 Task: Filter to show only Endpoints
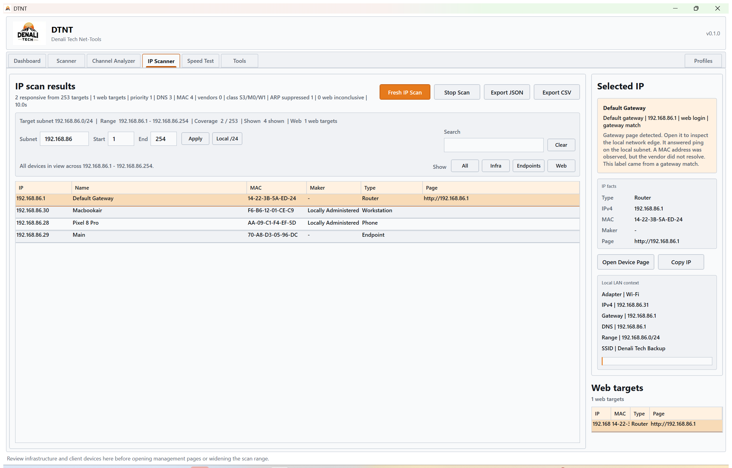[x=528, y=166]
